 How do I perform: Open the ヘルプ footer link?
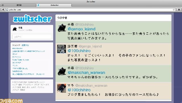click(x=15, y=85)
